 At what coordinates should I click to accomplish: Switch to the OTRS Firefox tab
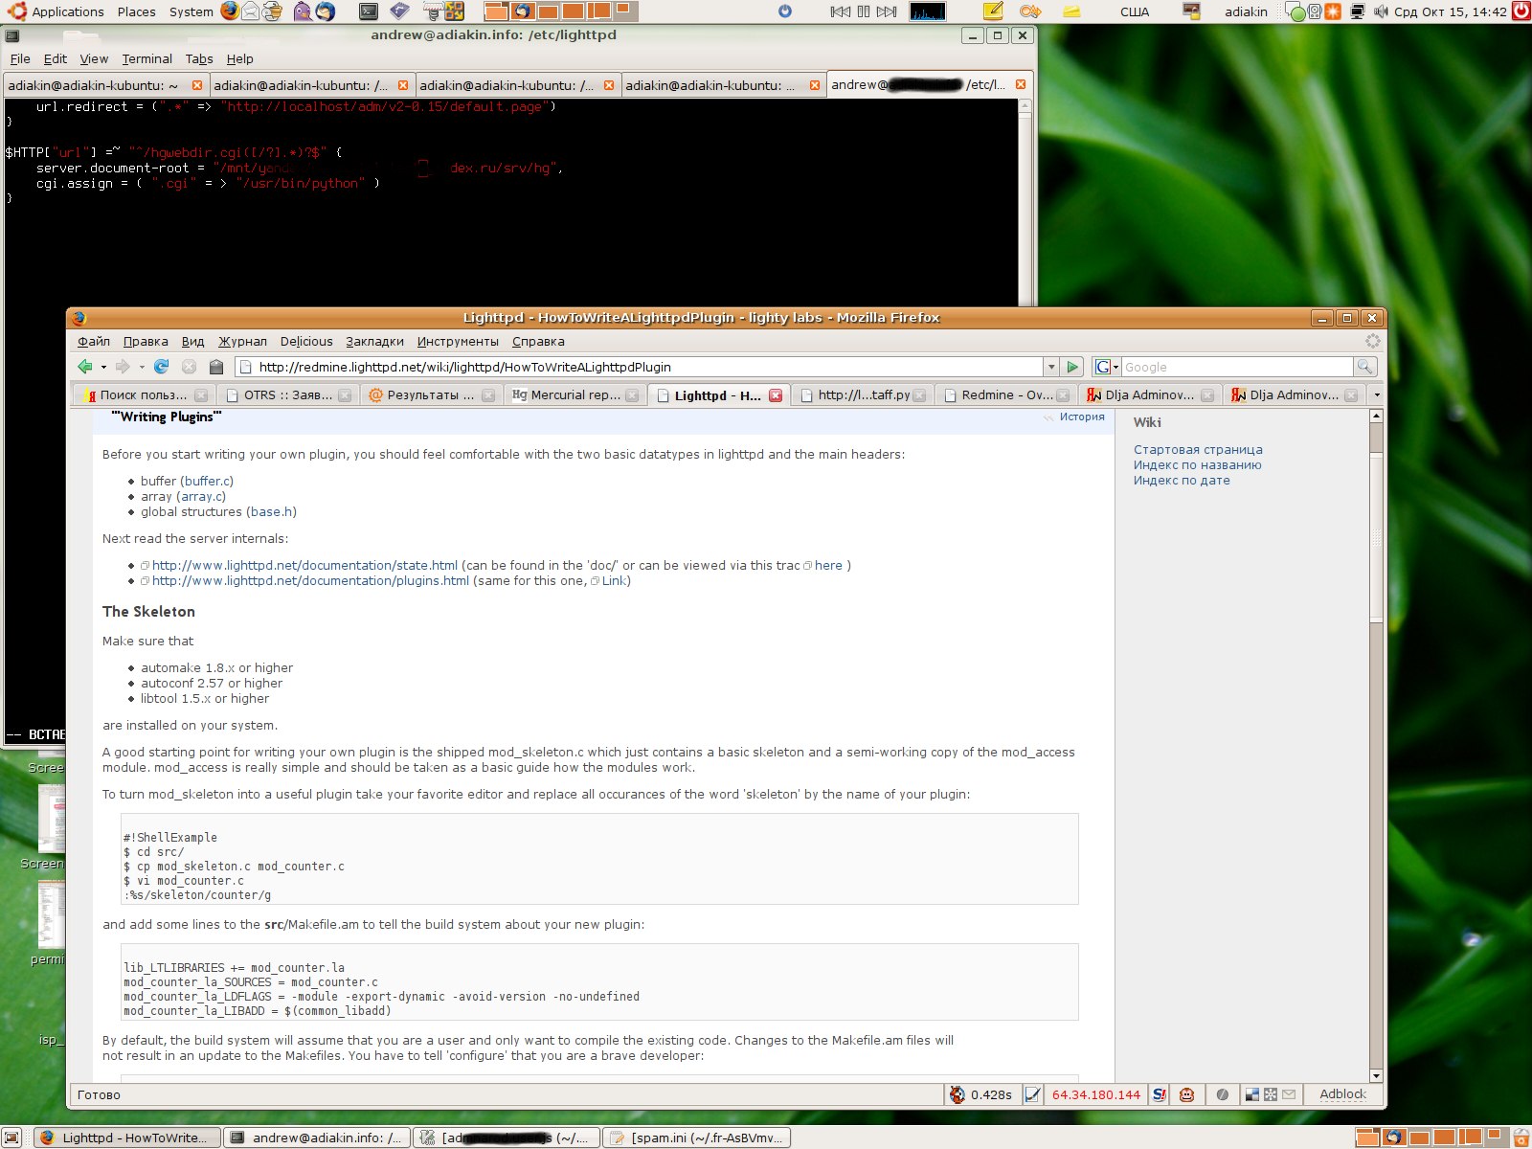point(287,394)
